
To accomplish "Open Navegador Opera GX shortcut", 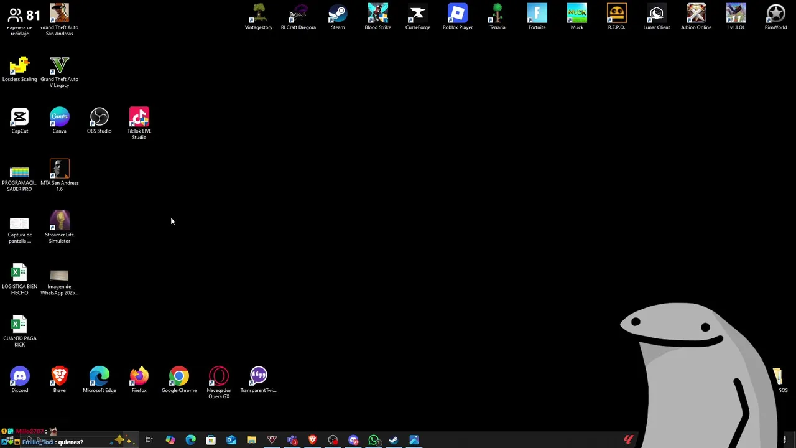I will (218, 383).
